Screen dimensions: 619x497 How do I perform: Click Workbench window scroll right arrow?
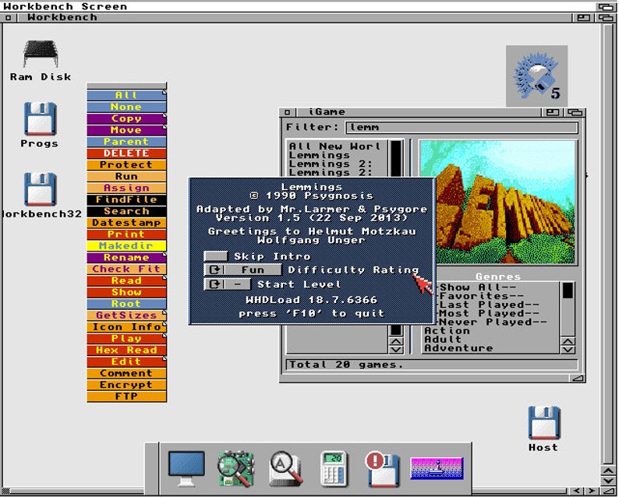(x=591, y=491)
